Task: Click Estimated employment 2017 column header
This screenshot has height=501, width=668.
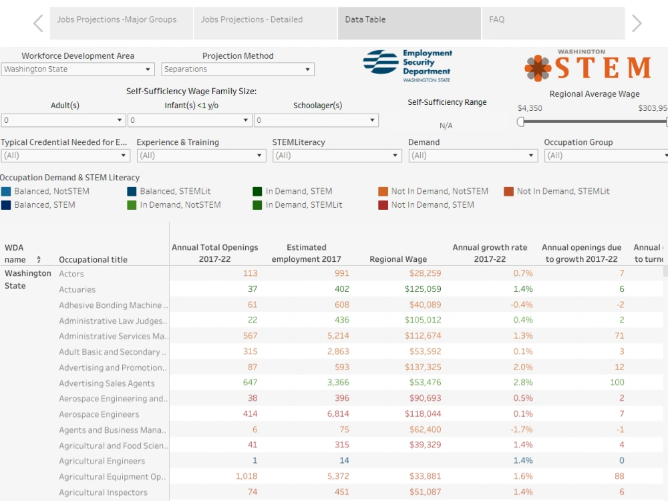Action: [307, 253]
